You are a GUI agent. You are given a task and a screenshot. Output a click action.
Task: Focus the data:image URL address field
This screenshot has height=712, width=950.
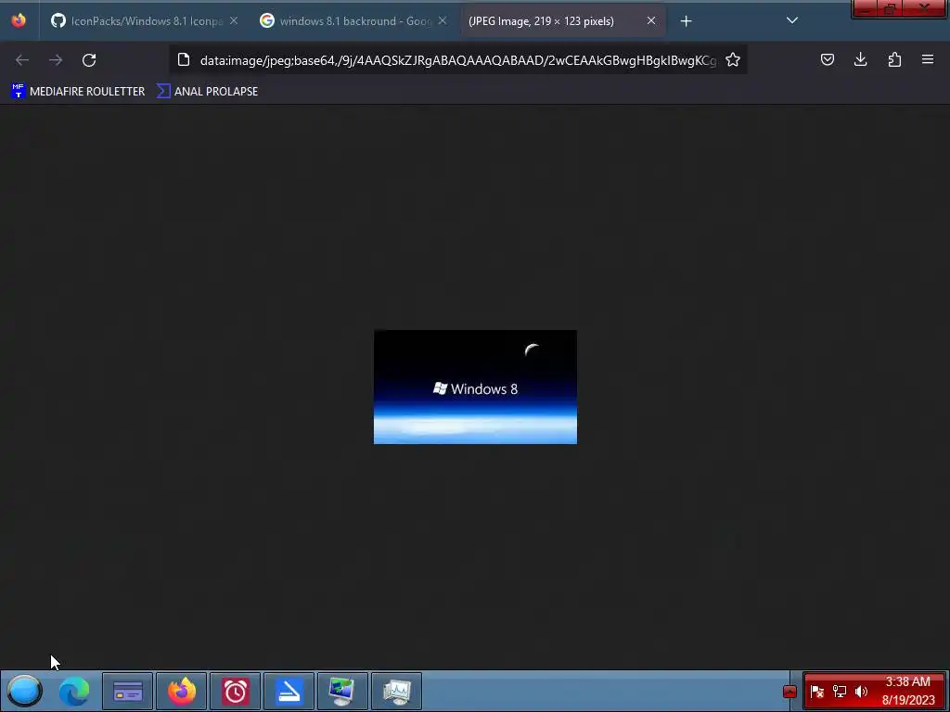point(458,60)
